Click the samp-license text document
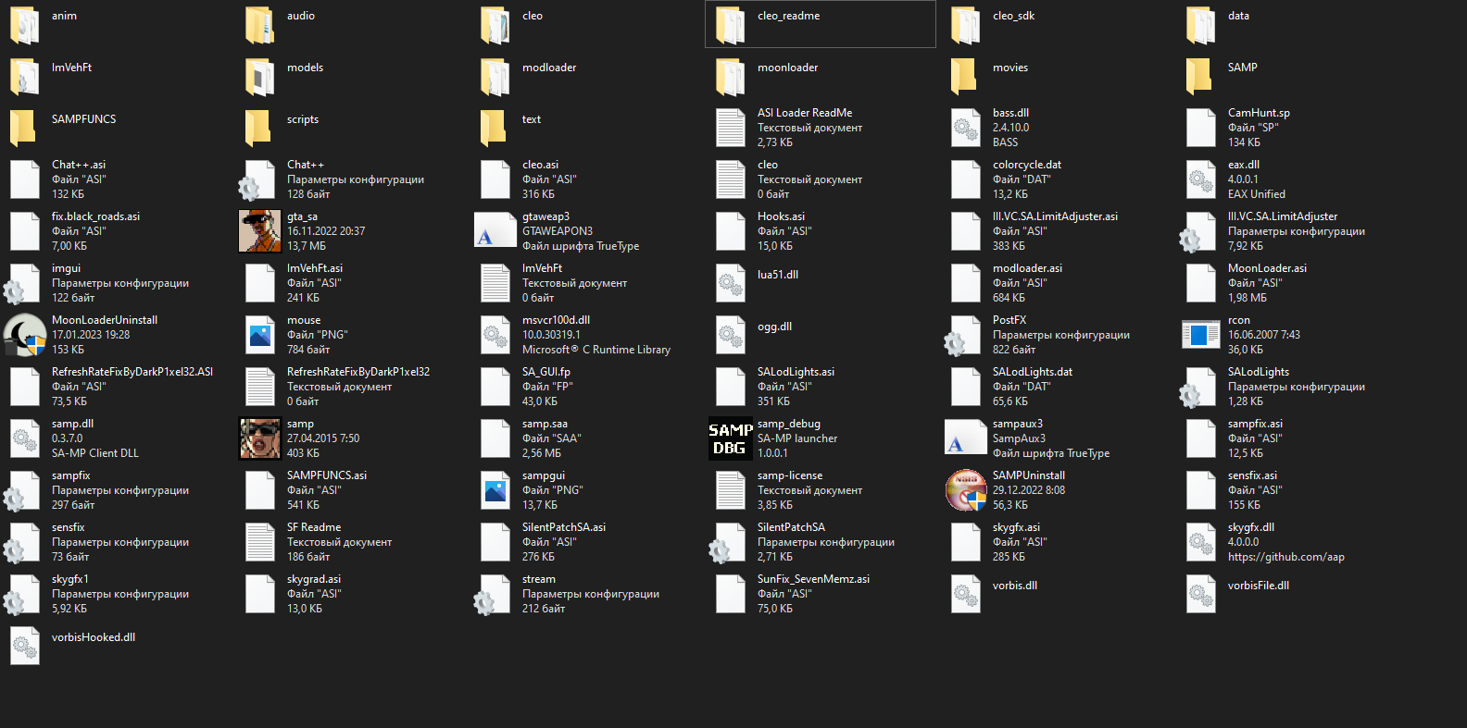 click(730, 490)
